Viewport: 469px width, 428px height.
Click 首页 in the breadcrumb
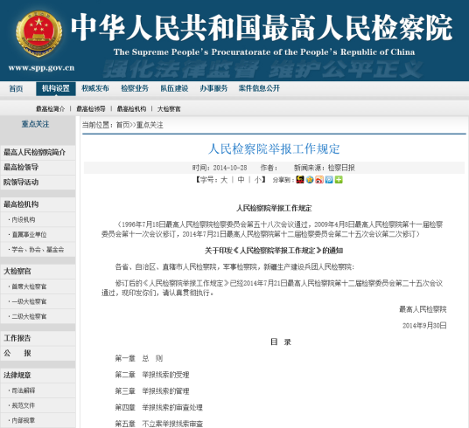click(122, 125)
